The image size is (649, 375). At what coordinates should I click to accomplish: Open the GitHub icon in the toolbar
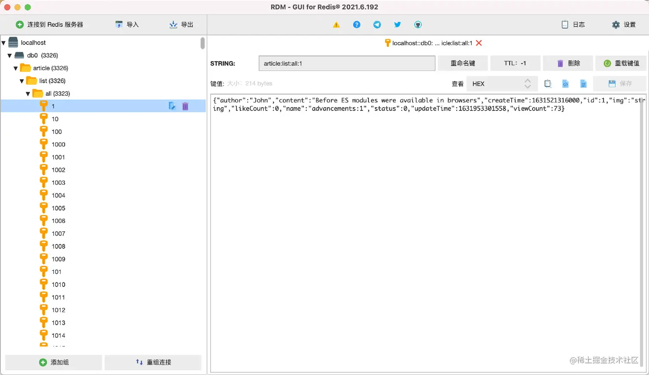coord(418,25)
